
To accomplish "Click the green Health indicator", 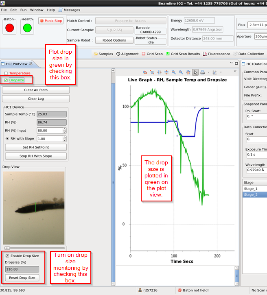I will (27, 28).
